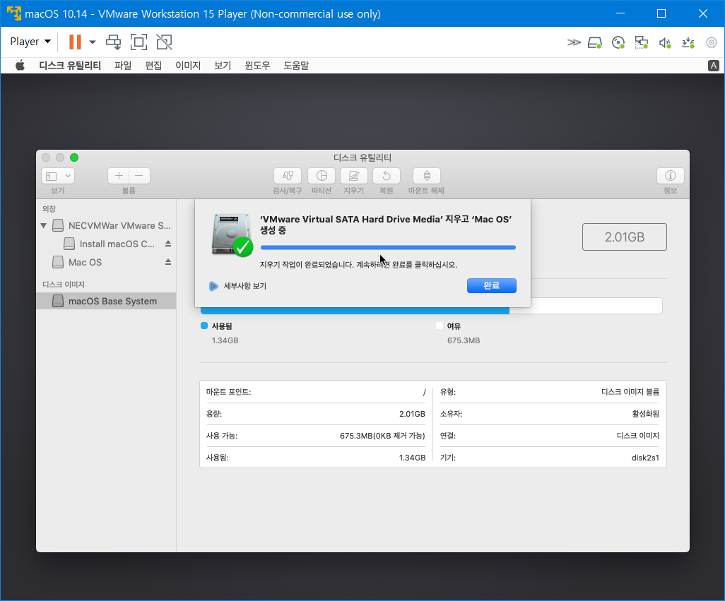Open the VMware Player menu
Viewport: 725px width, 601px height.
point(30,42)
